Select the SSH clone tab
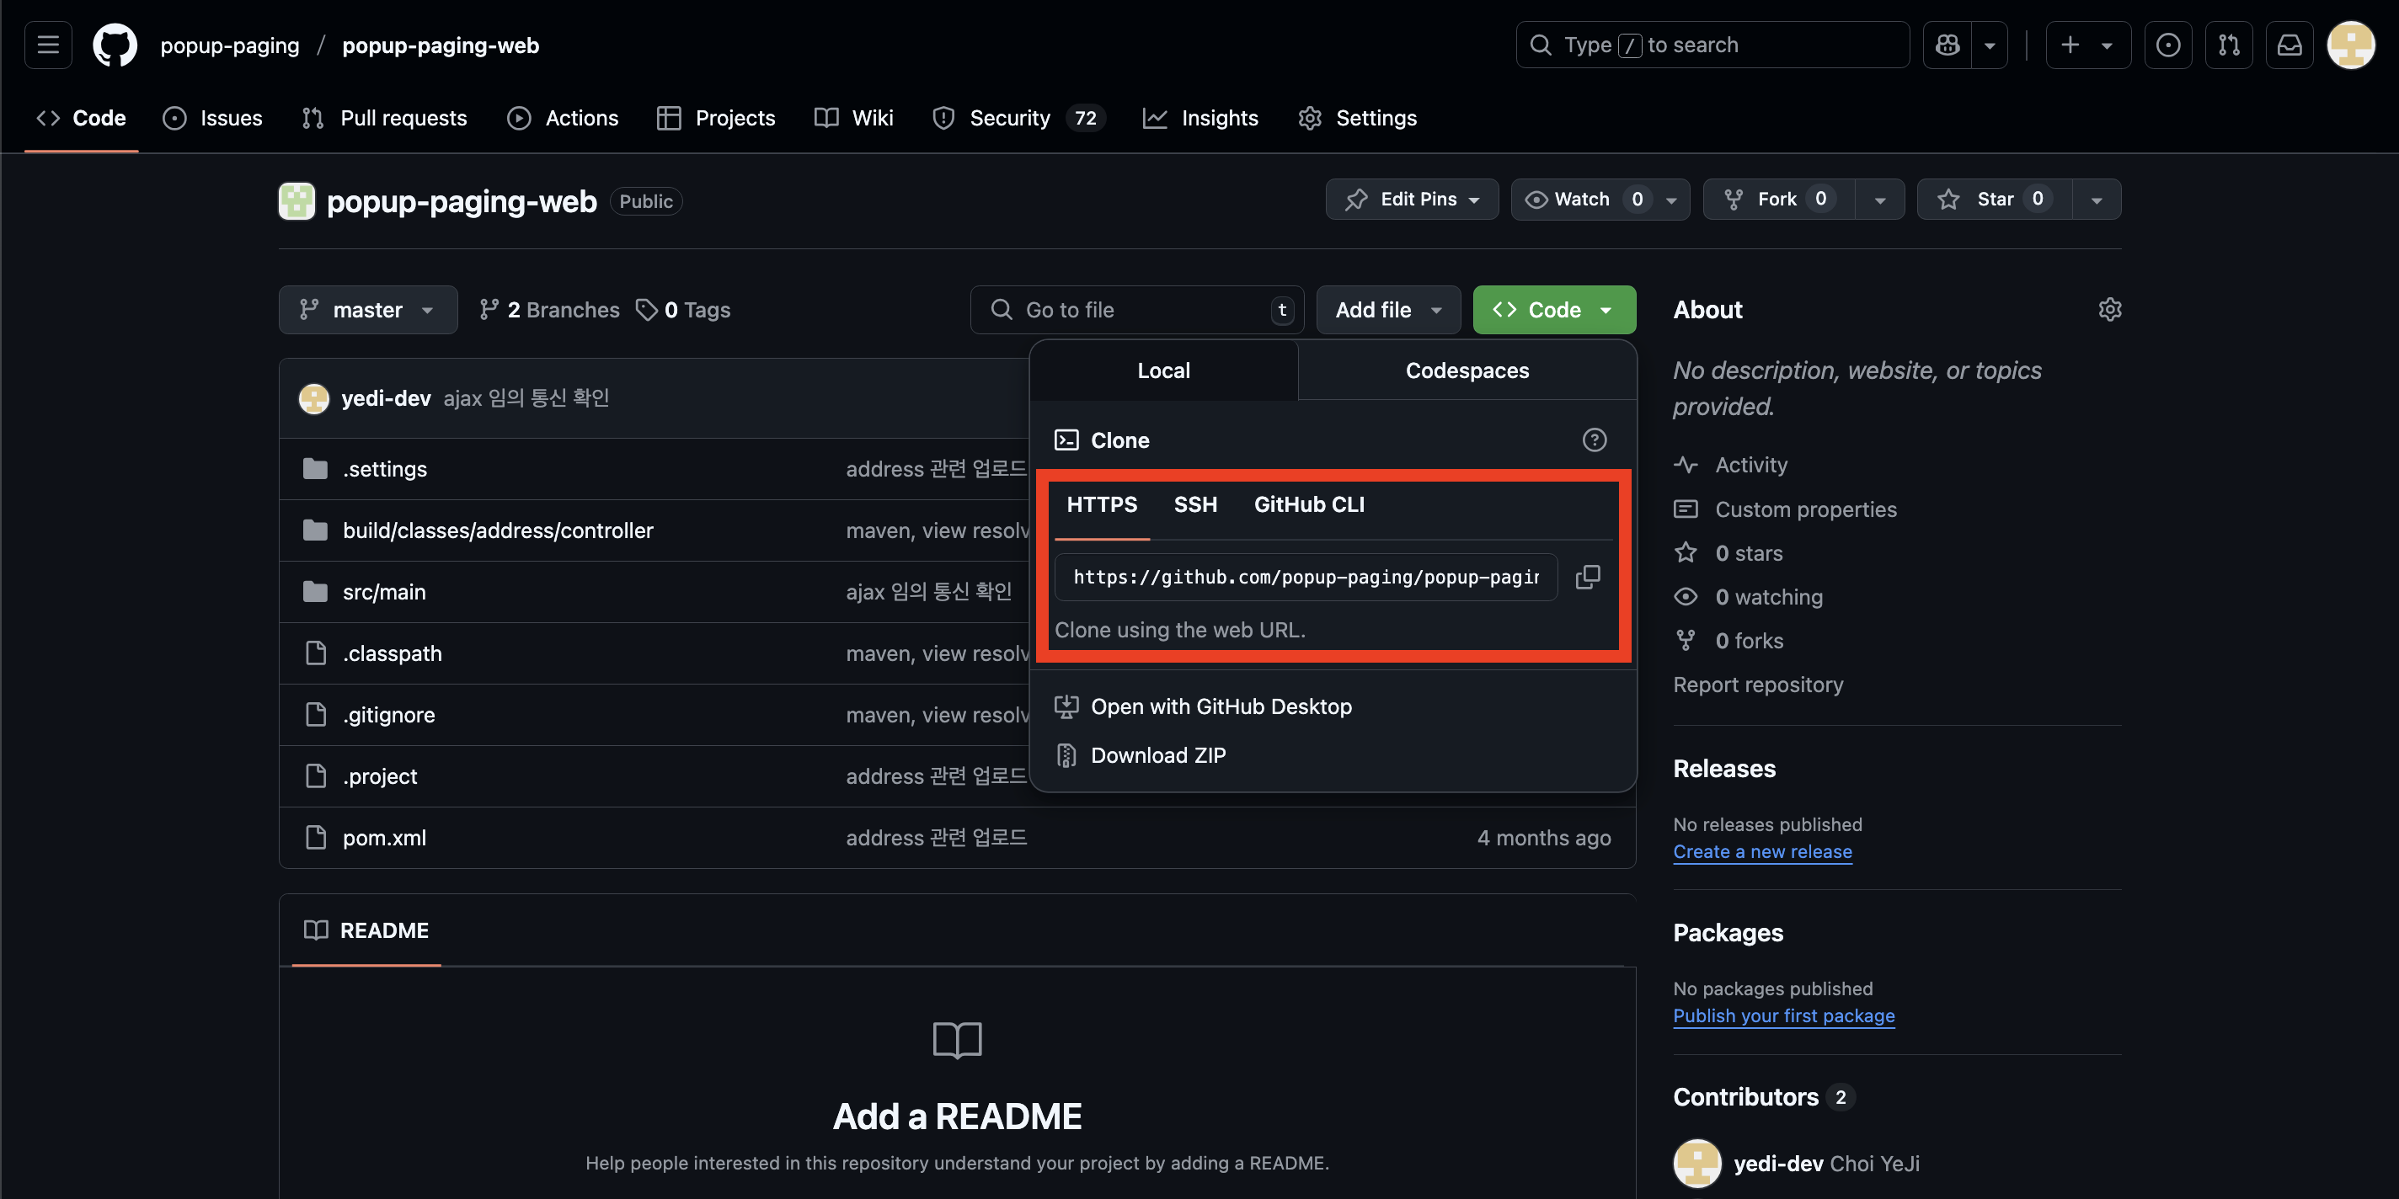2399x1199 pixels. pos(1194,504)
